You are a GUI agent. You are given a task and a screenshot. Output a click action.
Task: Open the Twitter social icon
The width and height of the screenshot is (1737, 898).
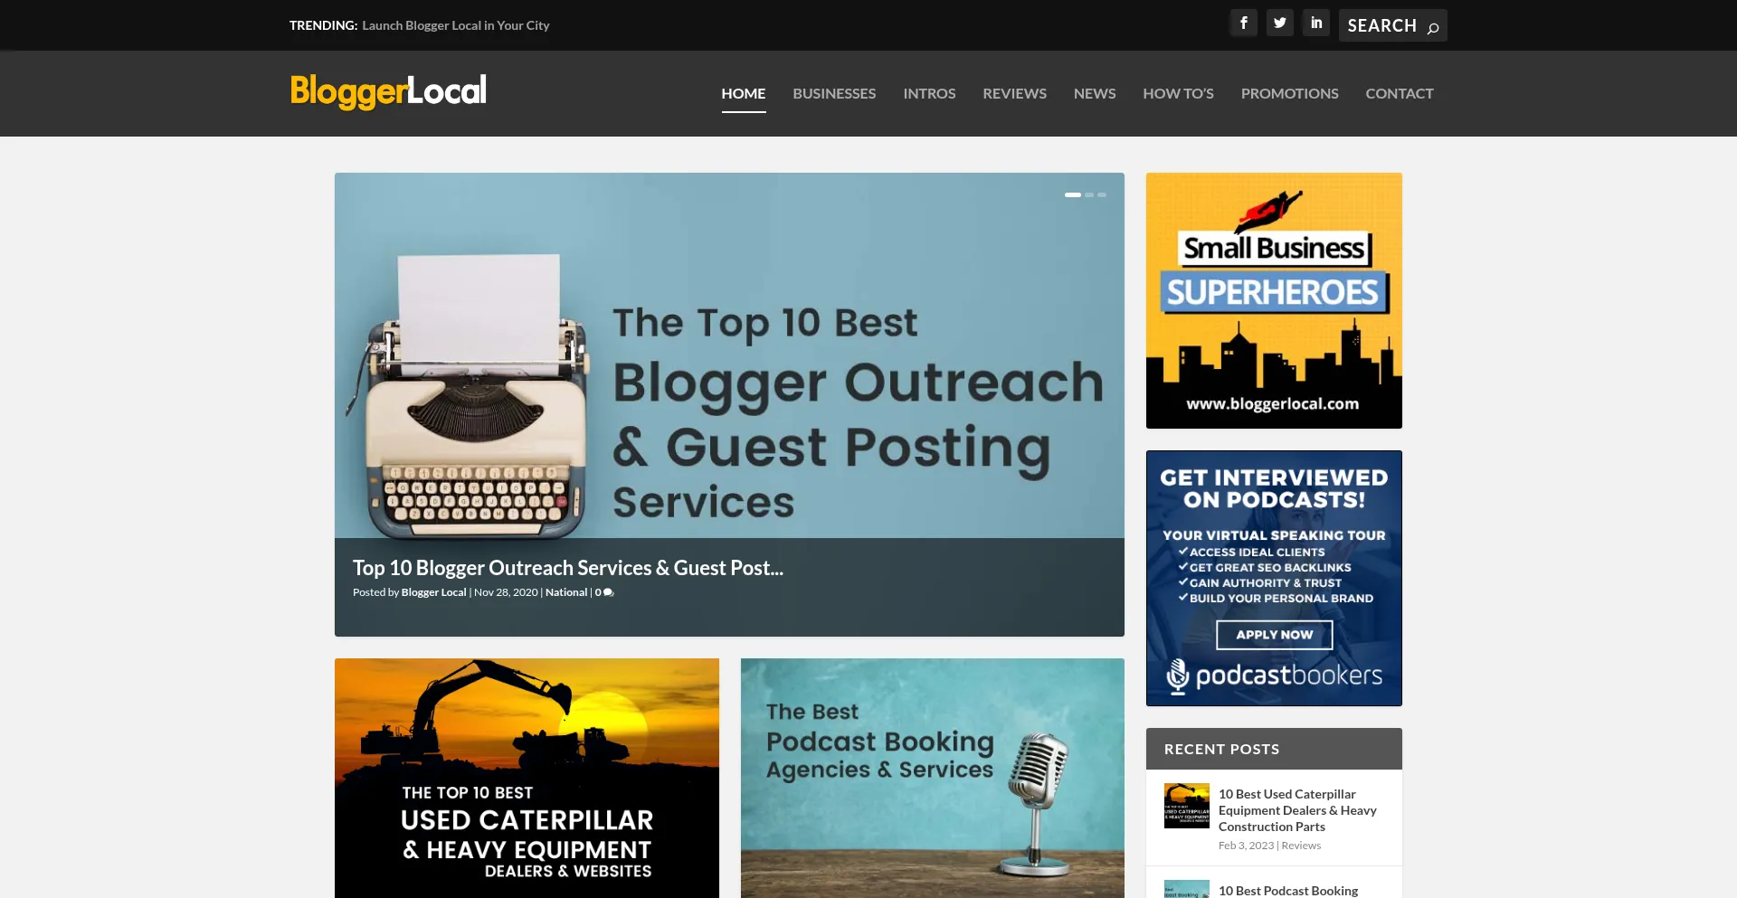tap(1279, 24)
